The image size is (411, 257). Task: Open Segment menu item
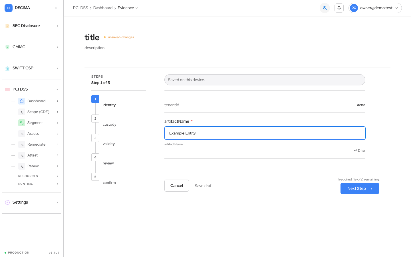pos(38,123)
